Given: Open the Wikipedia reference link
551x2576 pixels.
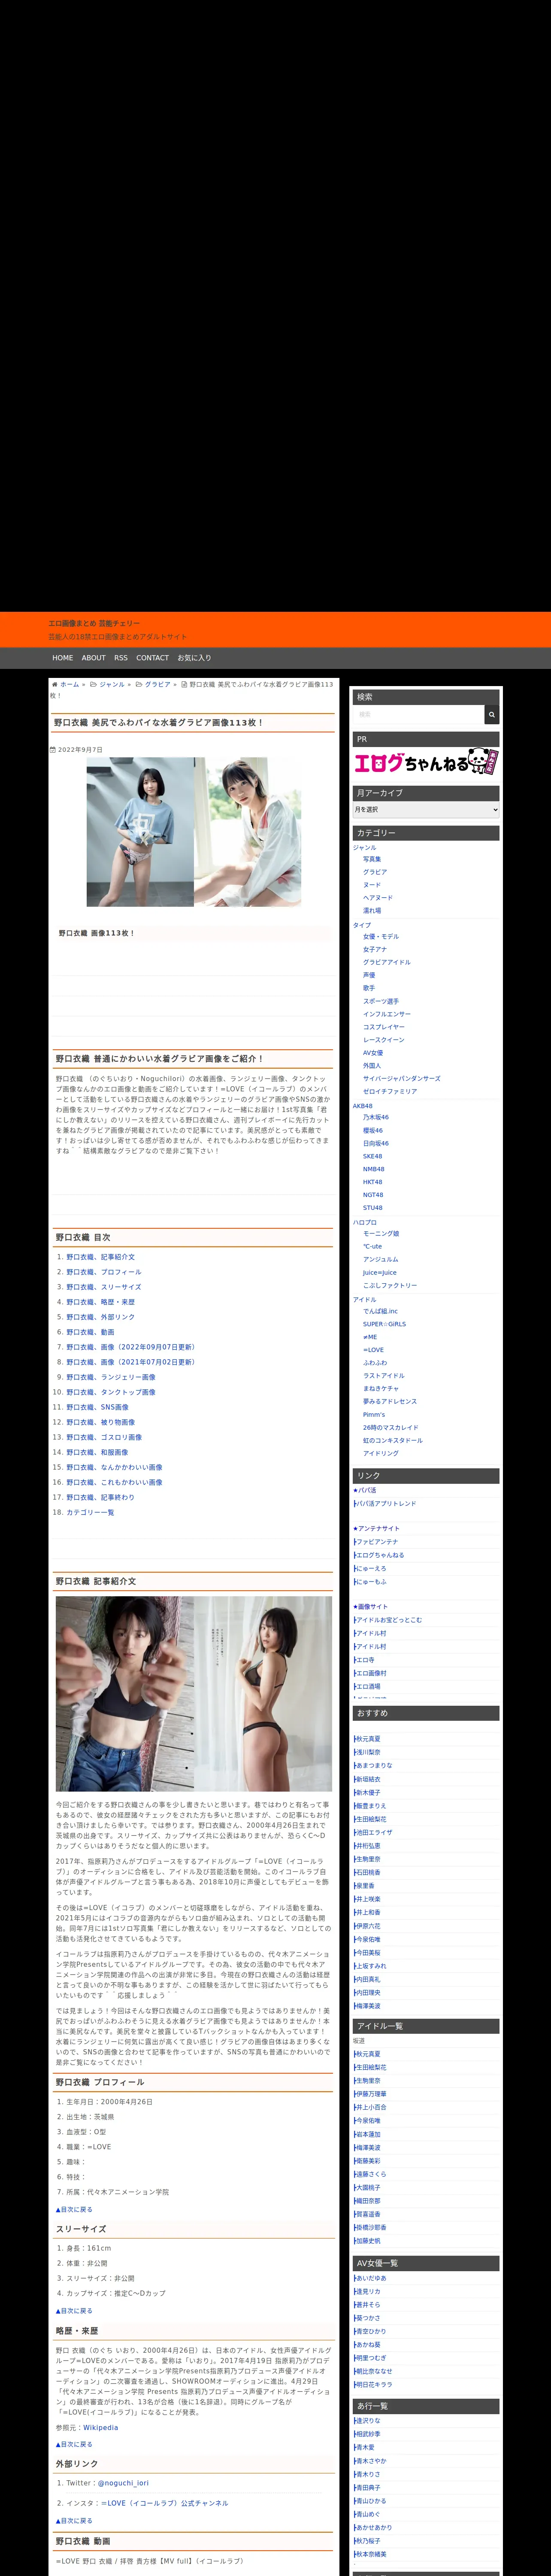Looking at the screenshot, I should (100, 2427).
